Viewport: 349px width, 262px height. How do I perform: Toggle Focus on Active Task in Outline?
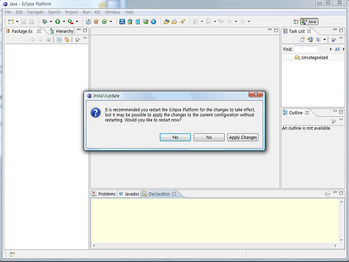[x=333, y=121]
